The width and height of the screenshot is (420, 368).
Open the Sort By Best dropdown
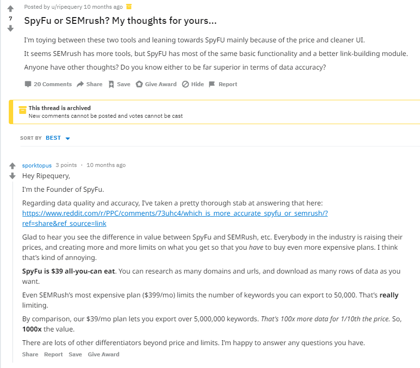54,138
